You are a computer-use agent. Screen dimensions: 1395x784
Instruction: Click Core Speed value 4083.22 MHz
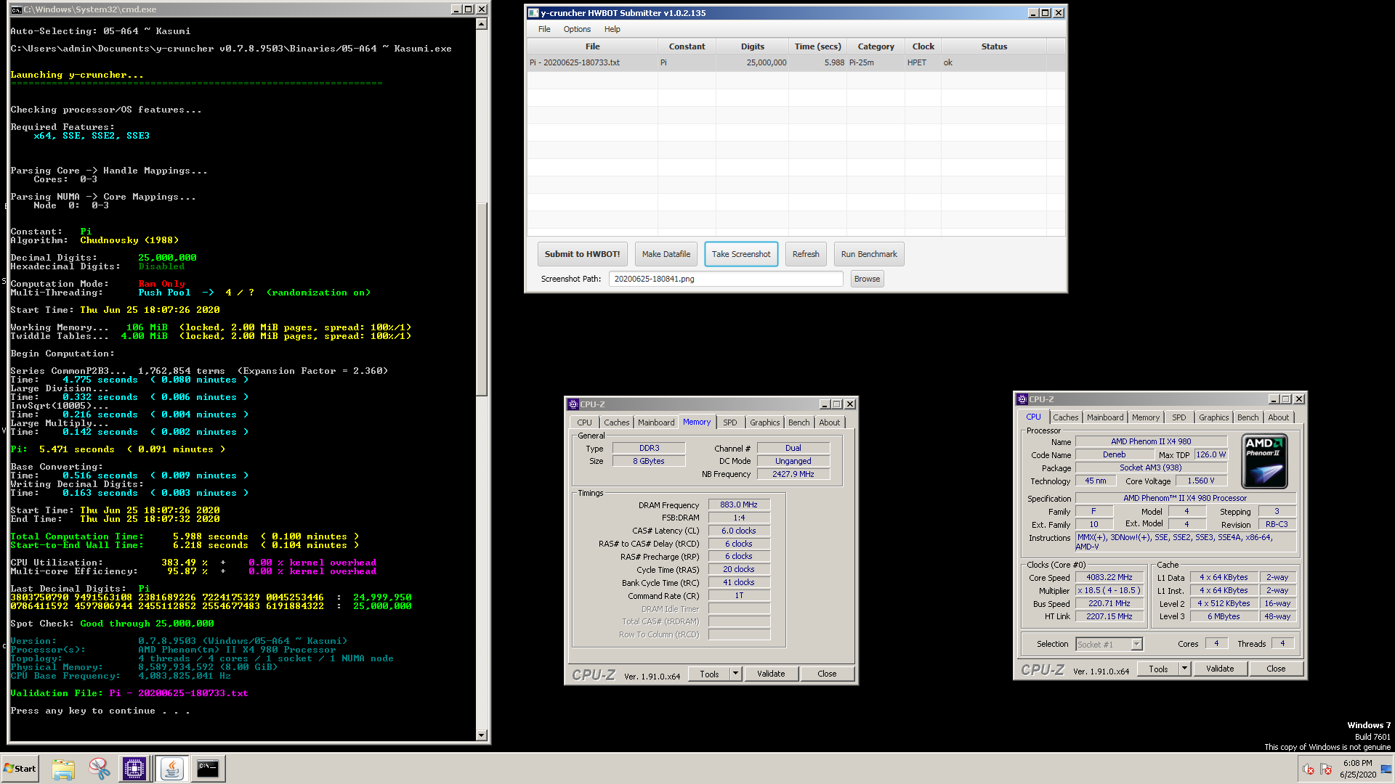tap(1109, 577)
